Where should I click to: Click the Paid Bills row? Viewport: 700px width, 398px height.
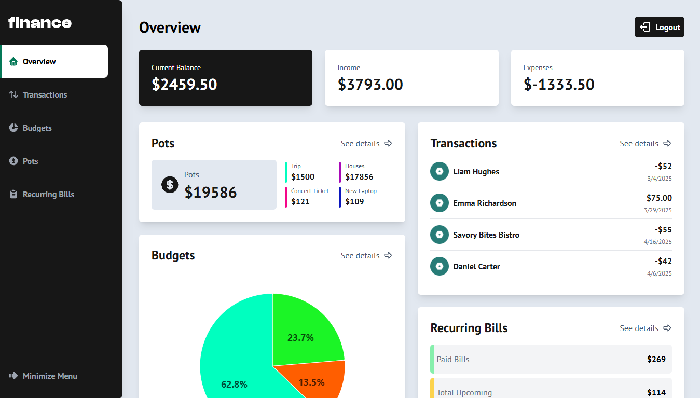point(551,359)
